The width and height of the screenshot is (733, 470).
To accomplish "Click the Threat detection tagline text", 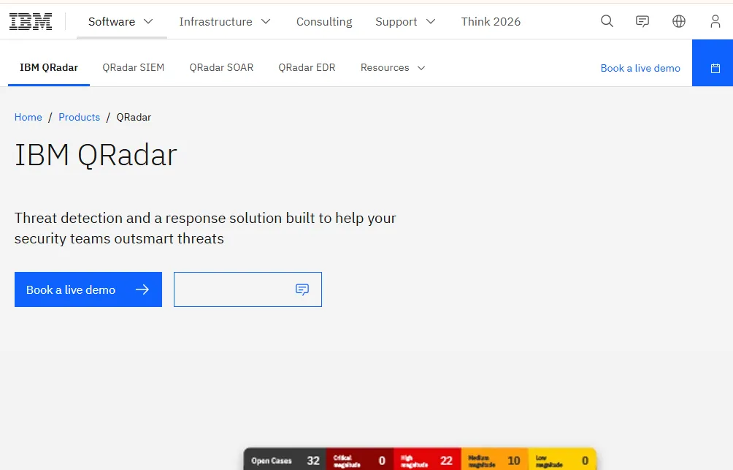I will tap(205, 228).
